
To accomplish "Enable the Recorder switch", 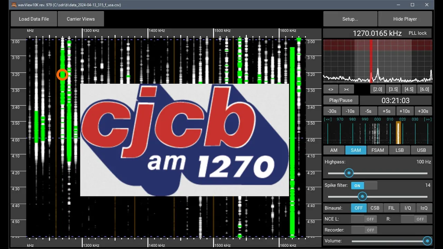I will tap(364, 230).
